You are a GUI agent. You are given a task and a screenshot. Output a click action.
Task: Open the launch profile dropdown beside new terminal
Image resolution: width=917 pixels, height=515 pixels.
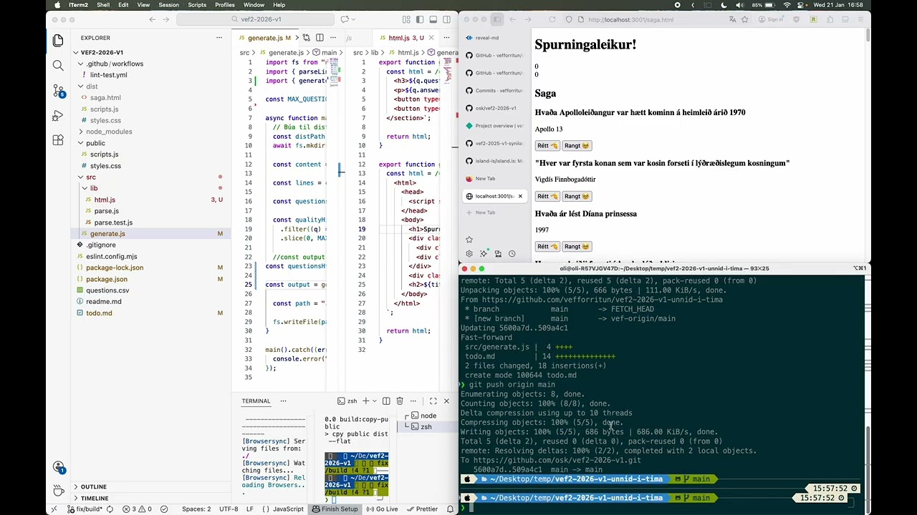tap(375, 401)
